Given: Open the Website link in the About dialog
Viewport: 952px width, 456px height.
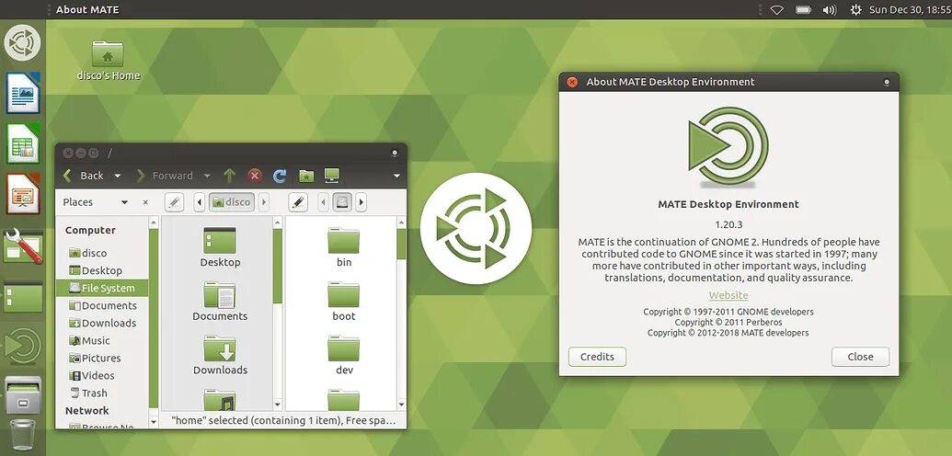Looking at the screenshot, I should point(728,295).
